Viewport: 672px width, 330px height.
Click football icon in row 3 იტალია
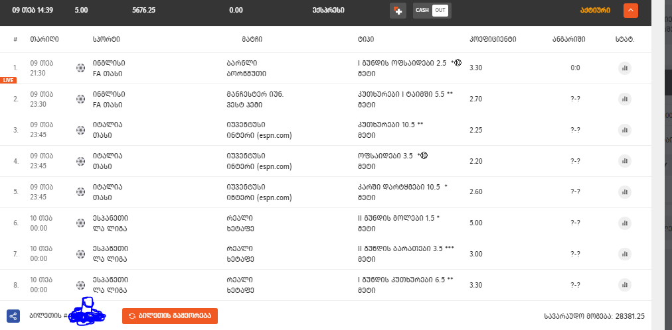[x=80, y=130]
